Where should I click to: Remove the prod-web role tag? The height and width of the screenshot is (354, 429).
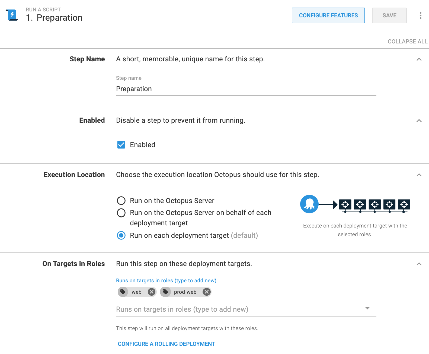pos(207,292)
